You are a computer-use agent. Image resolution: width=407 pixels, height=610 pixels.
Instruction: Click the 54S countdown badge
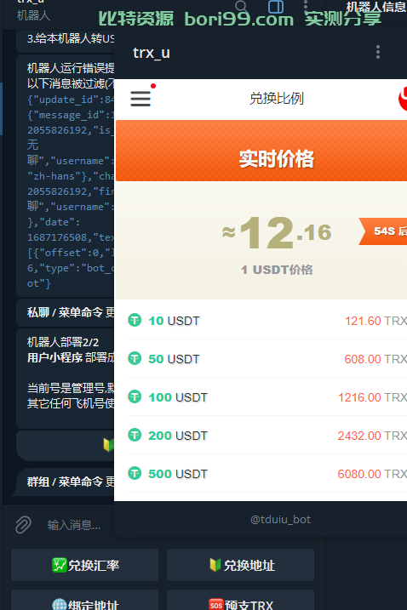tap(383, 231)
